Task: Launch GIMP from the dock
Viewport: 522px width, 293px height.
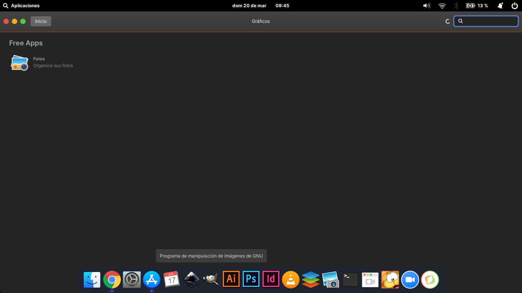Action: coord(211,280)
